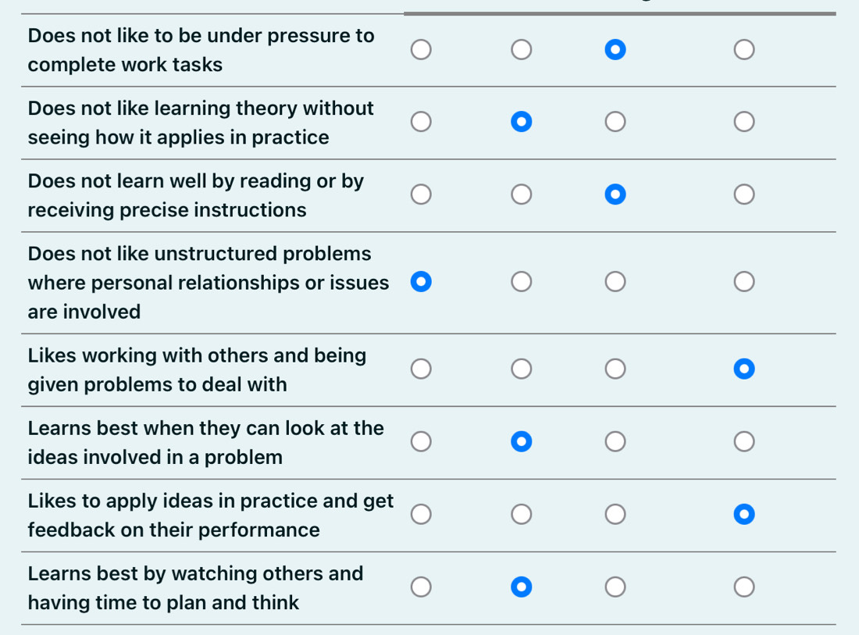Choose the first option for 'apply ideas in practice' row
This screenshot has width=859, height=635.
(x=421, y=514)
